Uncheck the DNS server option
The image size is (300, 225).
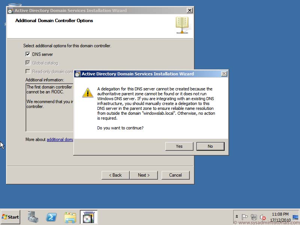(x=28, y=54)
